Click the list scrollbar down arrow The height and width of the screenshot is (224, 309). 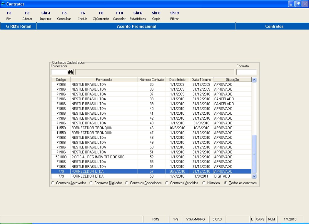254,176
